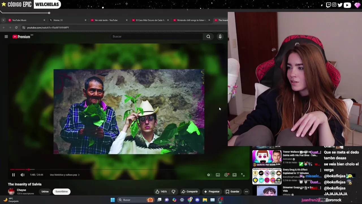Start voice search with the microphone
Viewport: 362px width, 204px height.
coord(220,37)
